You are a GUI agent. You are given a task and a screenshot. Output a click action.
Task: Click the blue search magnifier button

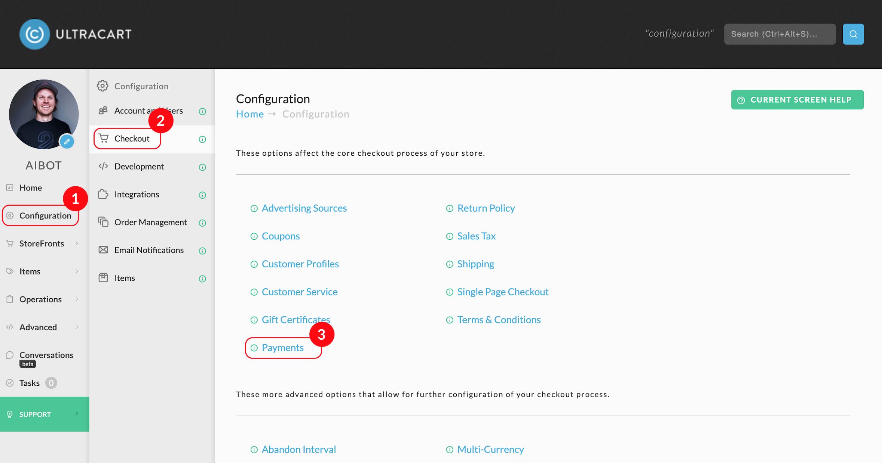point(853,34)
